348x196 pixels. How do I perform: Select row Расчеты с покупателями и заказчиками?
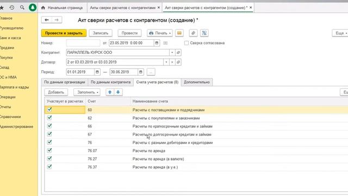click(196, 118)
